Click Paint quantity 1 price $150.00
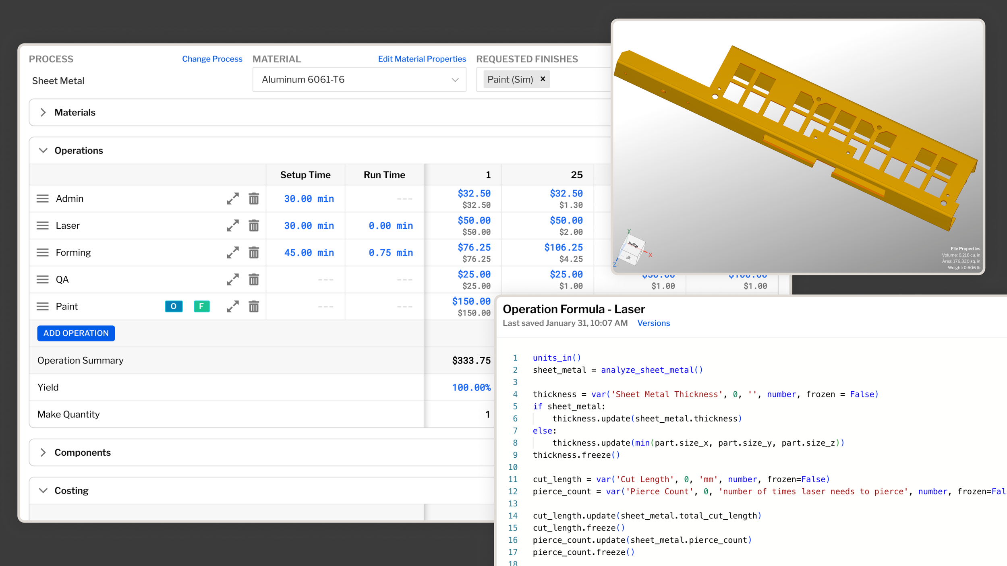This screenshot has width=1007, height=566. 471,302
